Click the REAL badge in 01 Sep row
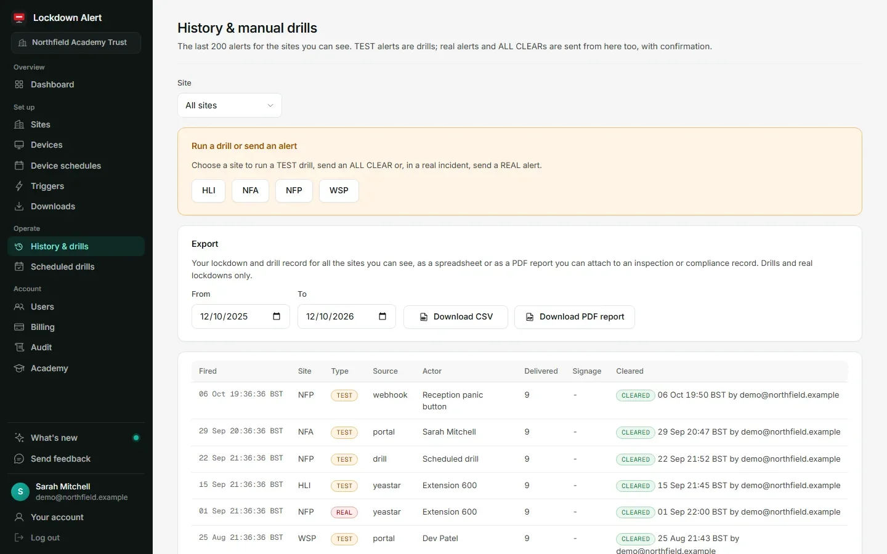The image size is (887, 554). (344, 512)
